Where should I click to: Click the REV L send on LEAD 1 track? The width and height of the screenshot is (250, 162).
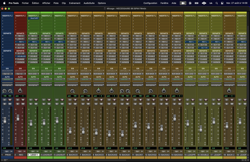point(33,42)
